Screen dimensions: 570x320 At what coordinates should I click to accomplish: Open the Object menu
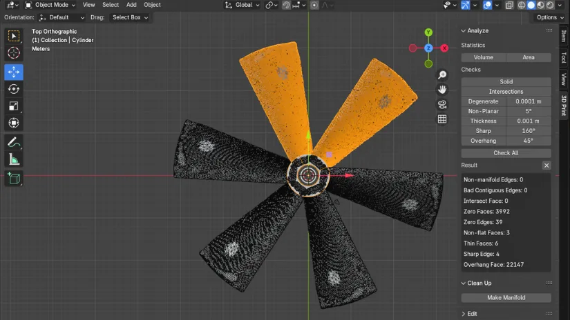point(152,5)
